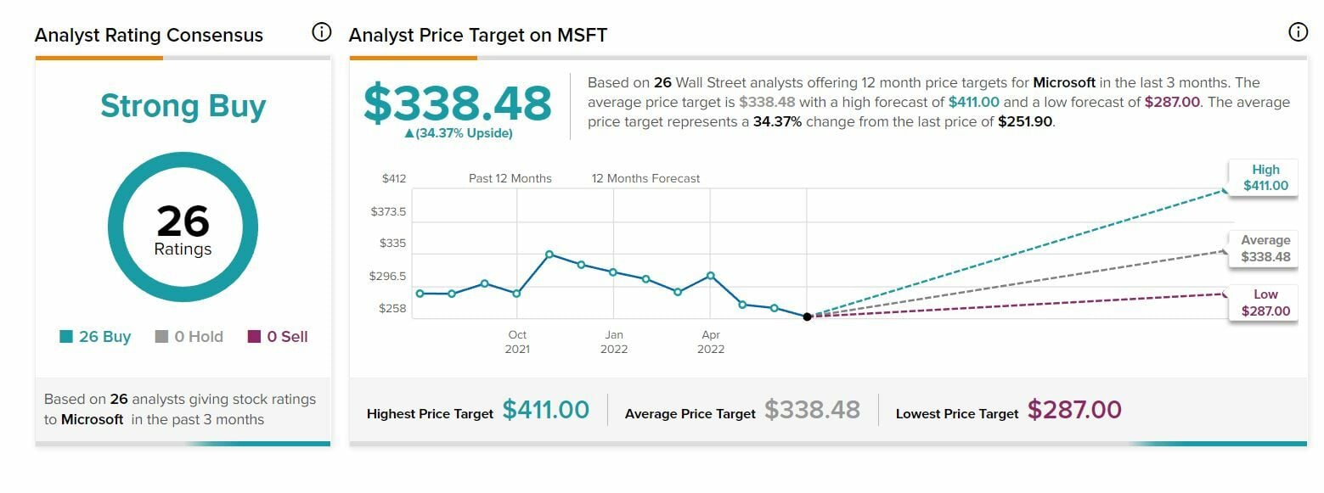The height and width of the screenshot is (493, 1324).
Task: Click the 12 Months Forecast chart label
Action: tap(646, 179)
